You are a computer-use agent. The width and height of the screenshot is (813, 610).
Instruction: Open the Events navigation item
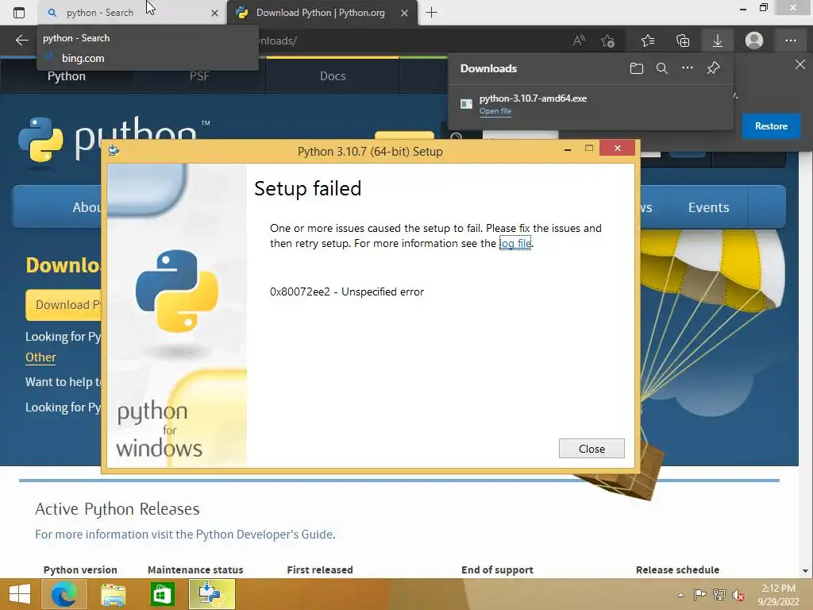click(x=708, y=207)
